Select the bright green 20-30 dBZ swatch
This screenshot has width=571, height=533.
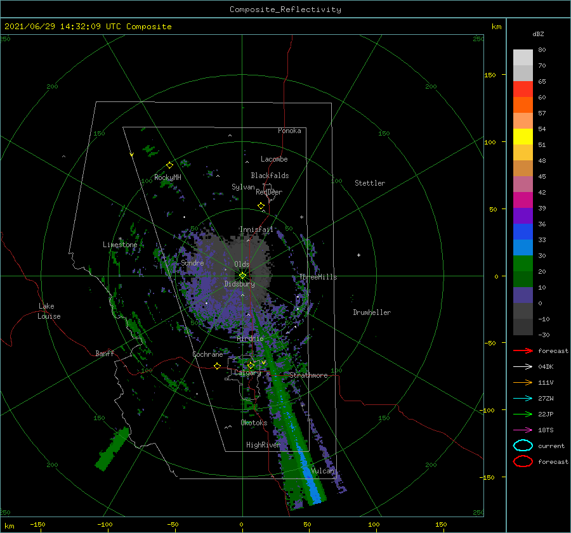[x=523, y=264]
